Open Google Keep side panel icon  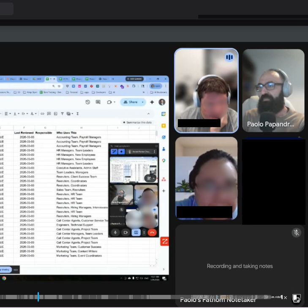[164, 126]
